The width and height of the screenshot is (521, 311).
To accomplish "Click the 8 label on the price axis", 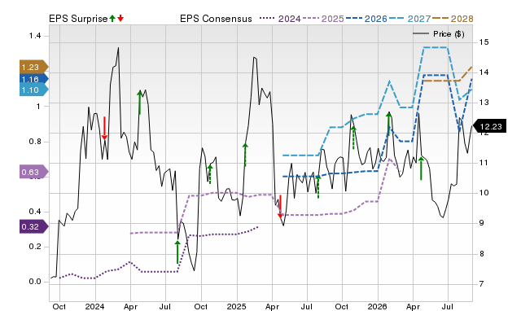I will (x=481, y=254).
